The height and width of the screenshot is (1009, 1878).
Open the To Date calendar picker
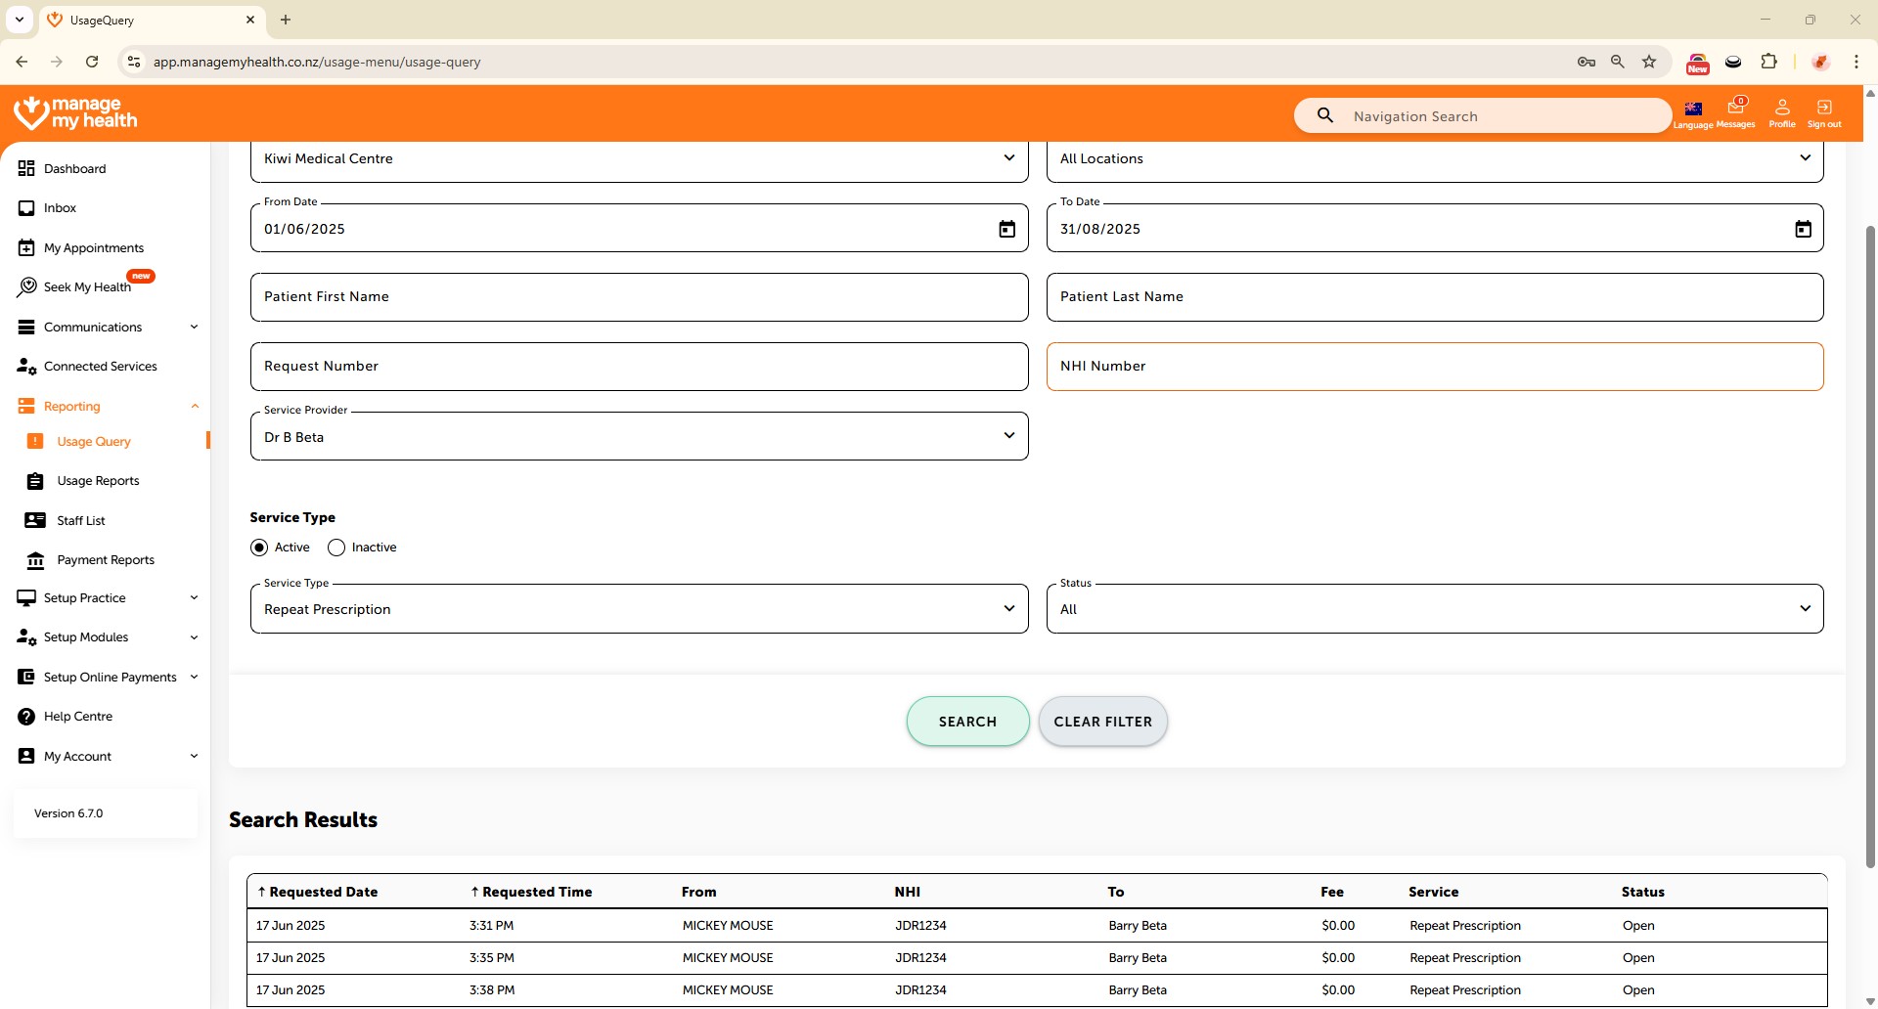(x=1803, y=229)
